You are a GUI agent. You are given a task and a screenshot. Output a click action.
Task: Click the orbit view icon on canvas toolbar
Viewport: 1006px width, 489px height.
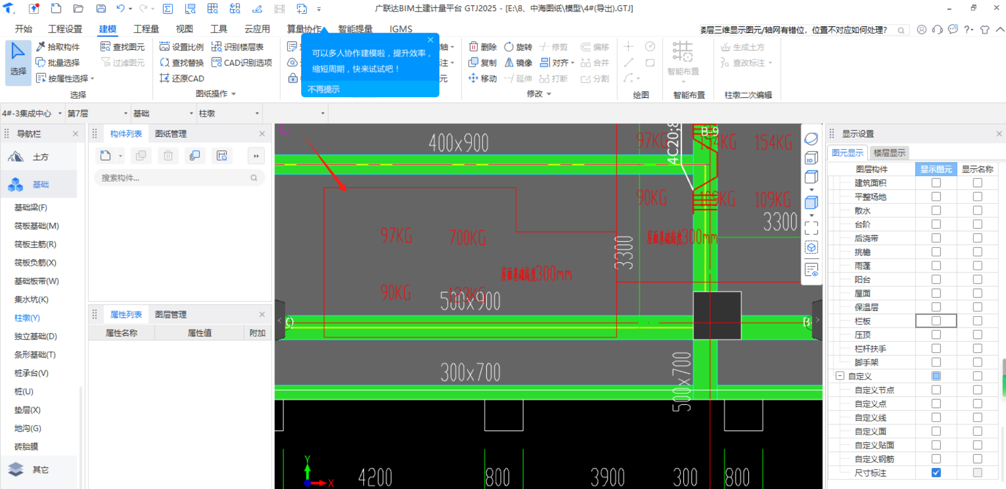[x=811, y=139]
